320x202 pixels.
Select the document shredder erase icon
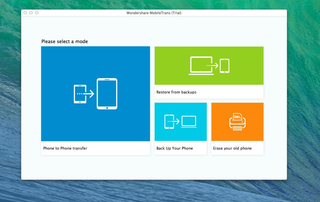click(237, 122)
